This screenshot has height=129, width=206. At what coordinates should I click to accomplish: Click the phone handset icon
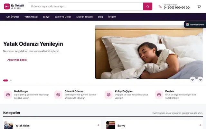coord(160,6)
